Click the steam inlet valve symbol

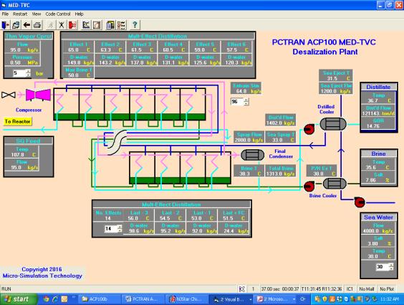(9, 95)
